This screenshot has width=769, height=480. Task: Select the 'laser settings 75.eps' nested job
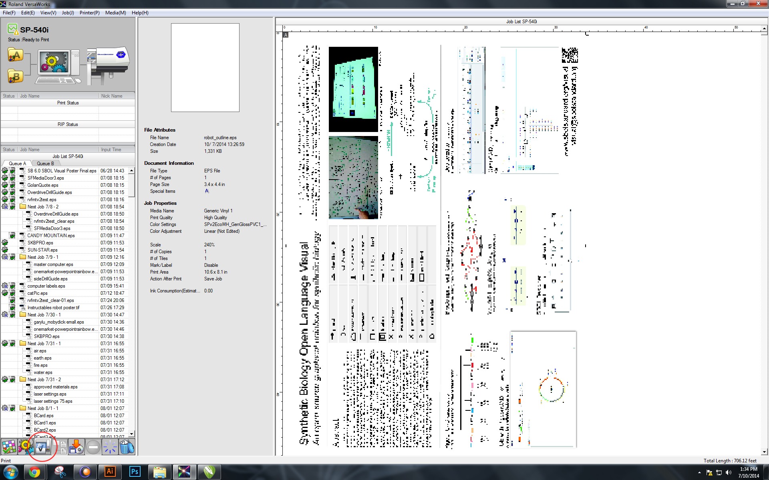pos(53,401)
